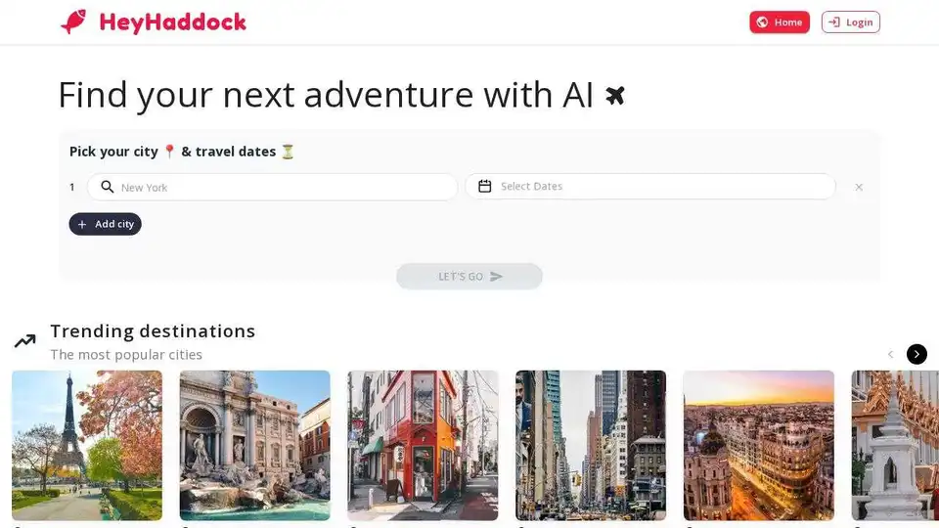Image resolution: width=939 pixels, height=528 pixels.
Task: Click the search magnifier icon in city field
Action: (108, 187)
